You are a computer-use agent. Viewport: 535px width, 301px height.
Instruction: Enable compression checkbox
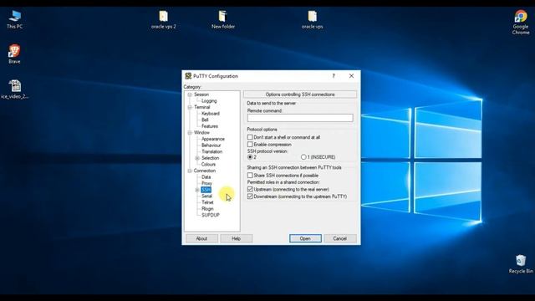point(250,145)
